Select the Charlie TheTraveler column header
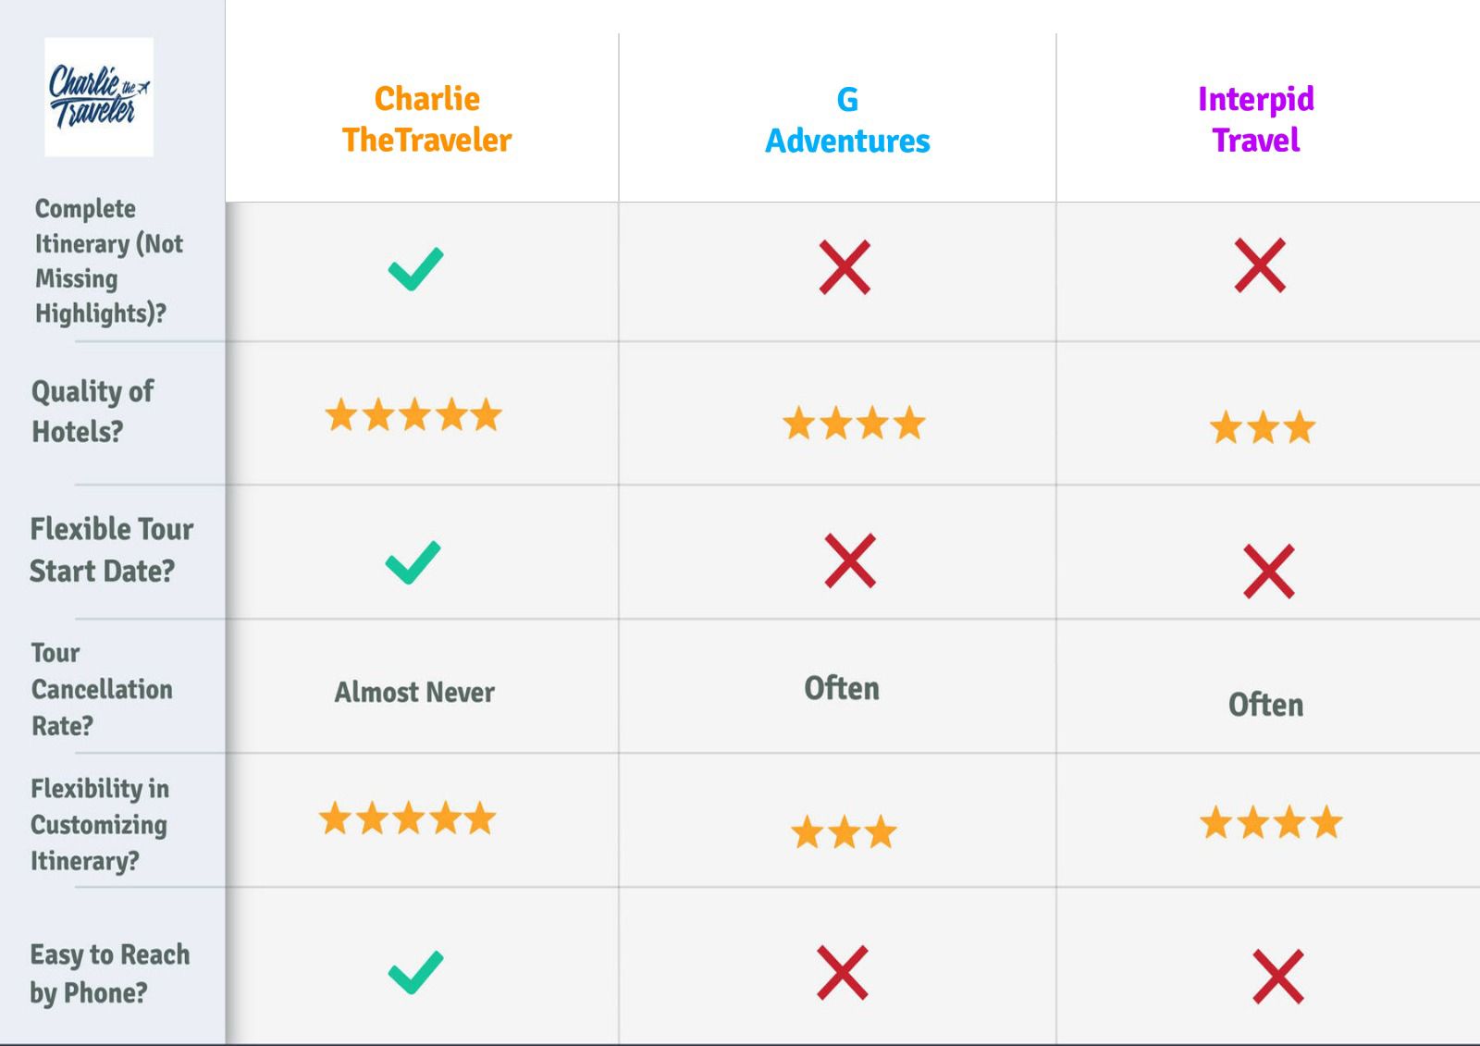 point(426,119)
